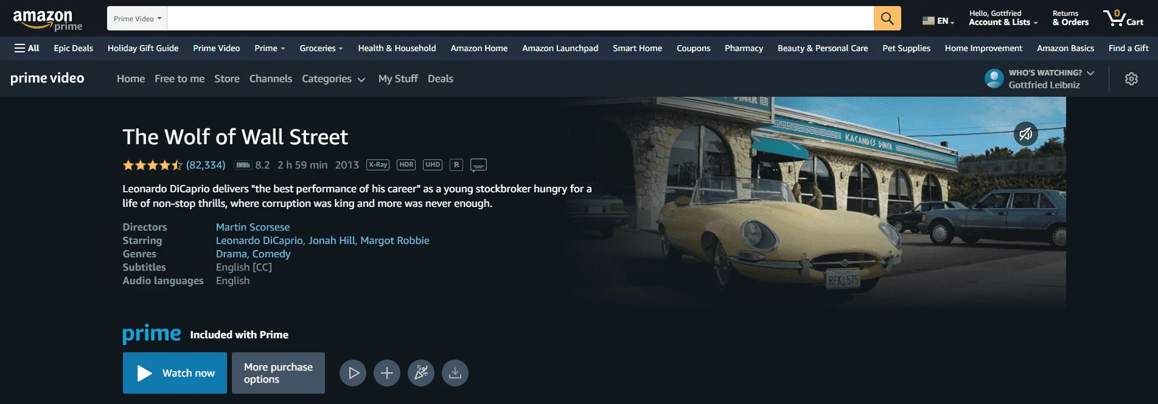Screen dimensions: 1158x404
Task: Open Smart Home link
Action: point(637,48)
